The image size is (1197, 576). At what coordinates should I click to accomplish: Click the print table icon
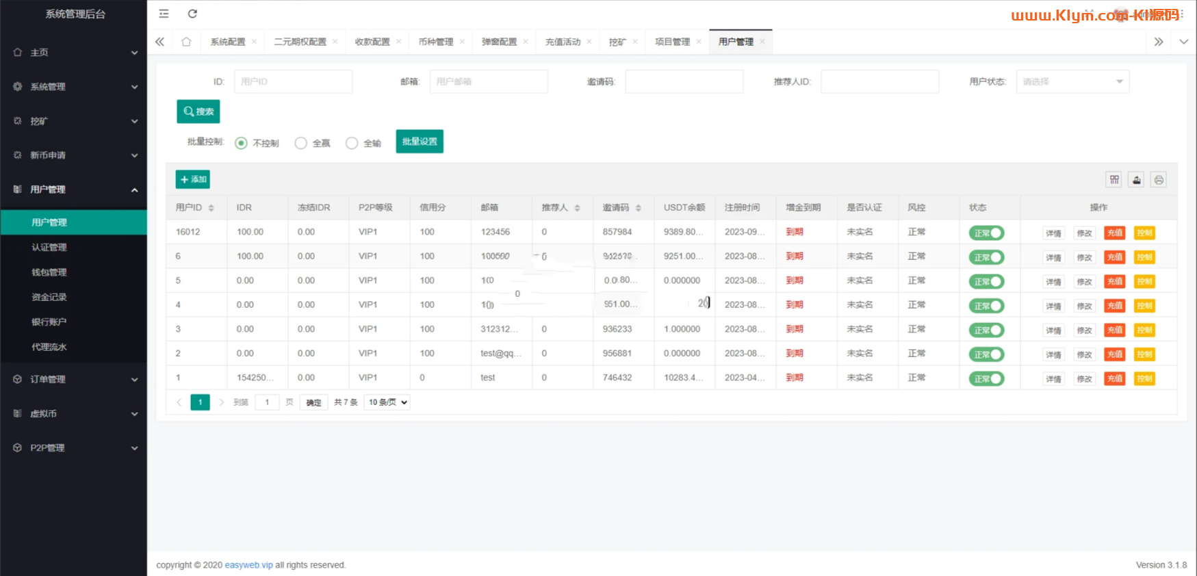1158,180
